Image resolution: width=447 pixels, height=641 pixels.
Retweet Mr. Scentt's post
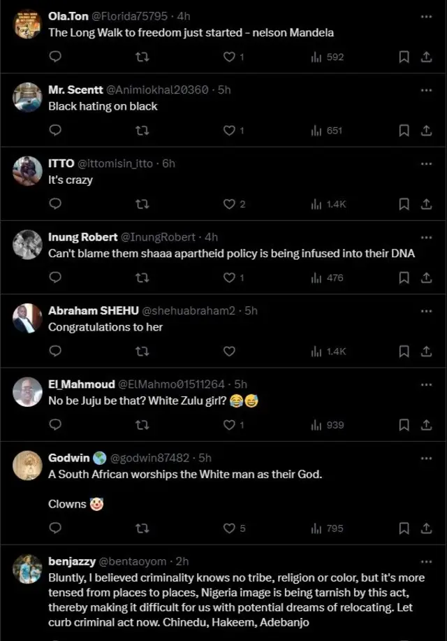pyautogui.click(x=142, y=131)
